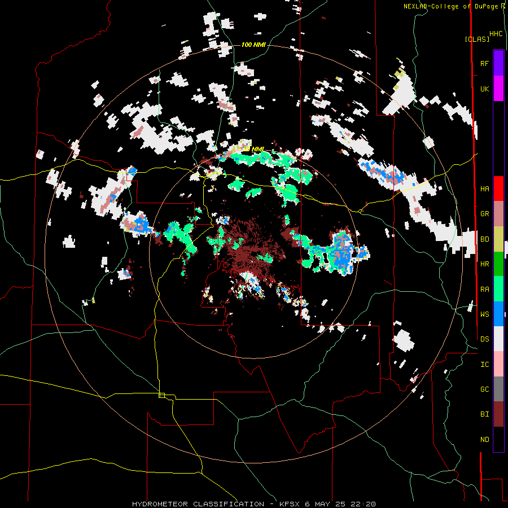The width and height of the screenshot is (508, 508).
Task: Click the GR legend label
Action: click(484, 214)
